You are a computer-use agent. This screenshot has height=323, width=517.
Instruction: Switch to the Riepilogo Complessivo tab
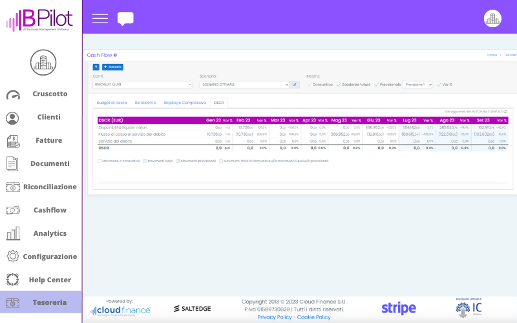[185, 103]
